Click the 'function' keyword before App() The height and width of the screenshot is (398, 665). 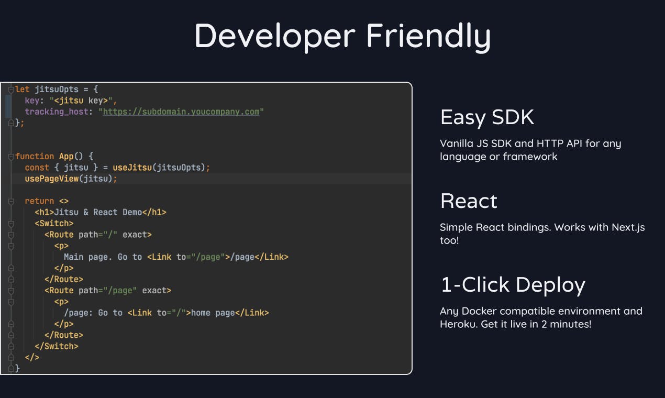click(x=35, y=157)
